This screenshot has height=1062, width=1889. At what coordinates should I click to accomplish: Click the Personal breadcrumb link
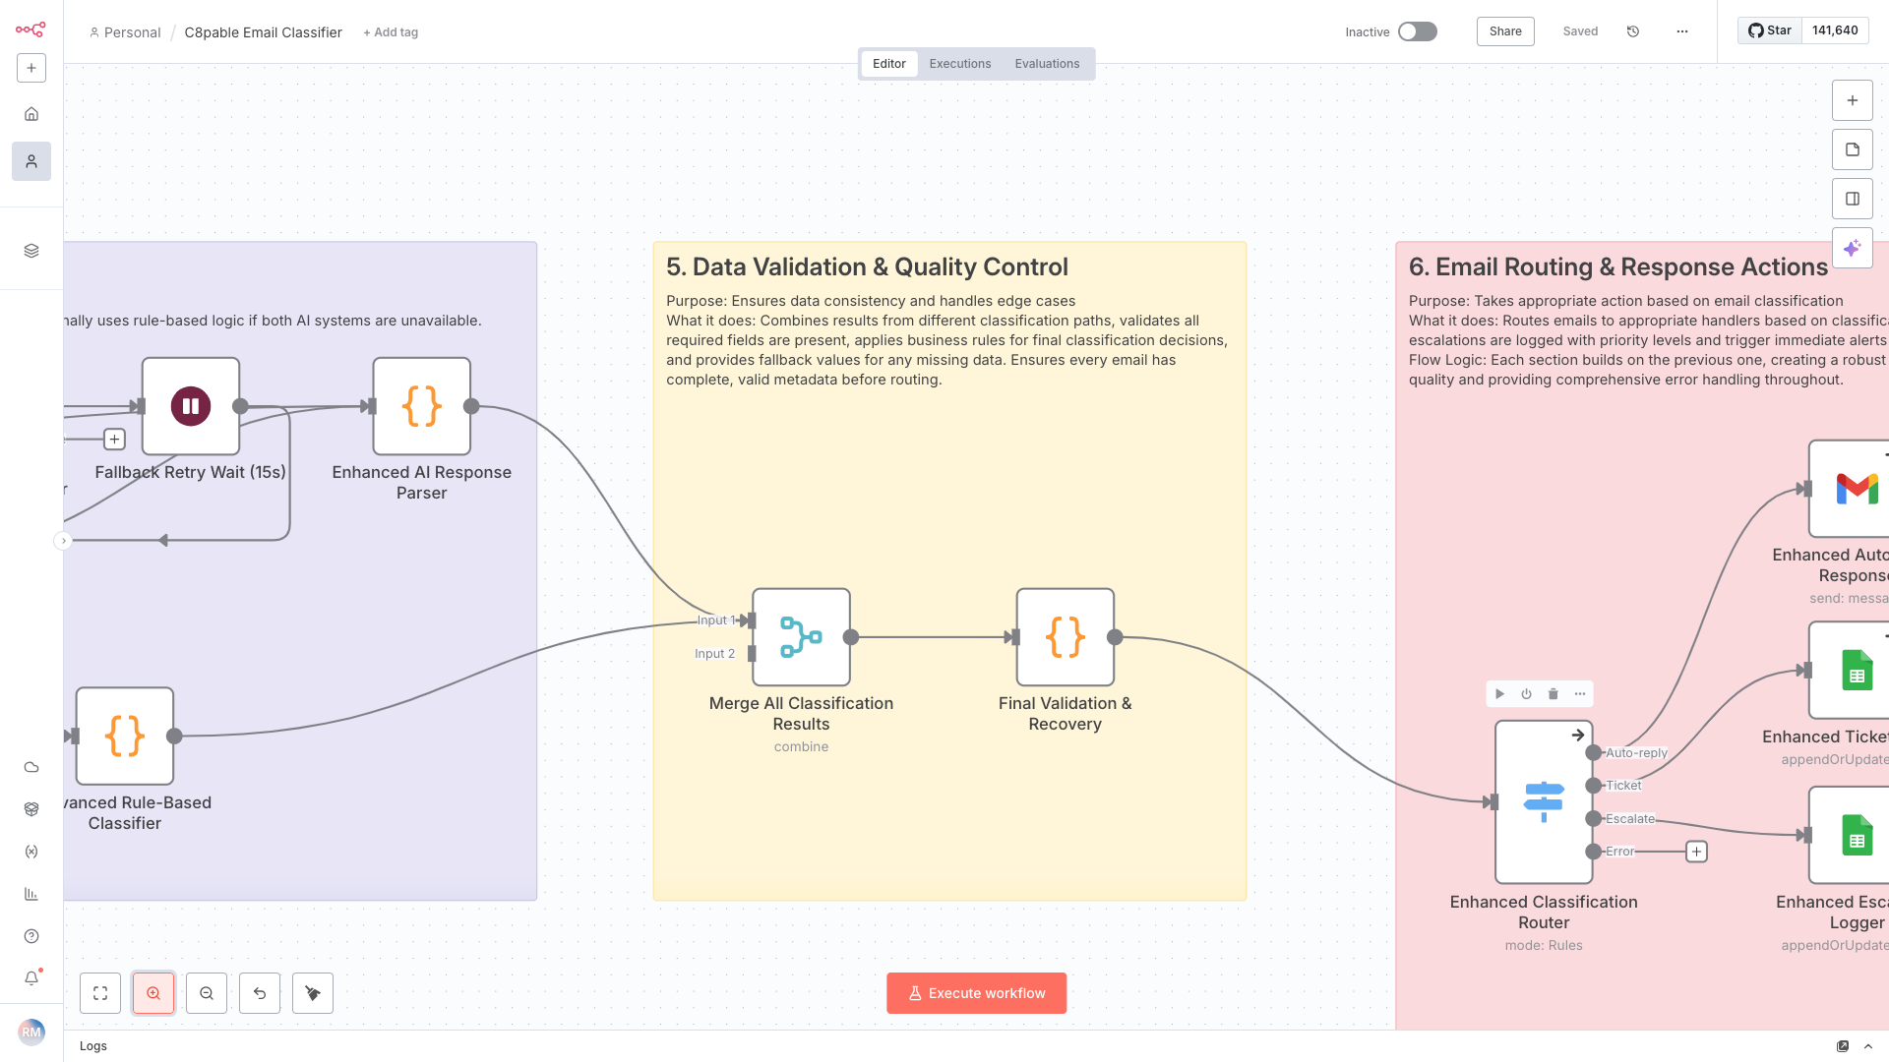125,32
